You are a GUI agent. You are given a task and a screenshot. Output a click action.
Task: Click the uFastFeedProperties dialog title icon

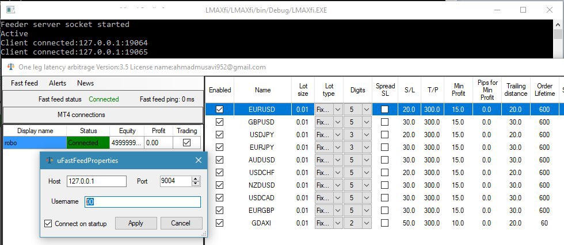49,160
